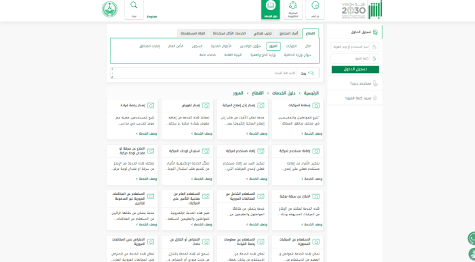Viewport: 475px width, 262px height.
Task: Expand وصف الخدمة for إضافة مستخدم لمركبة
Action: 311,179
